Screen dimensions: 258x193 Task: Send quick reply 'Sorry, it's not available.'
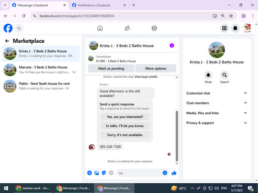(x=125, y=135)
